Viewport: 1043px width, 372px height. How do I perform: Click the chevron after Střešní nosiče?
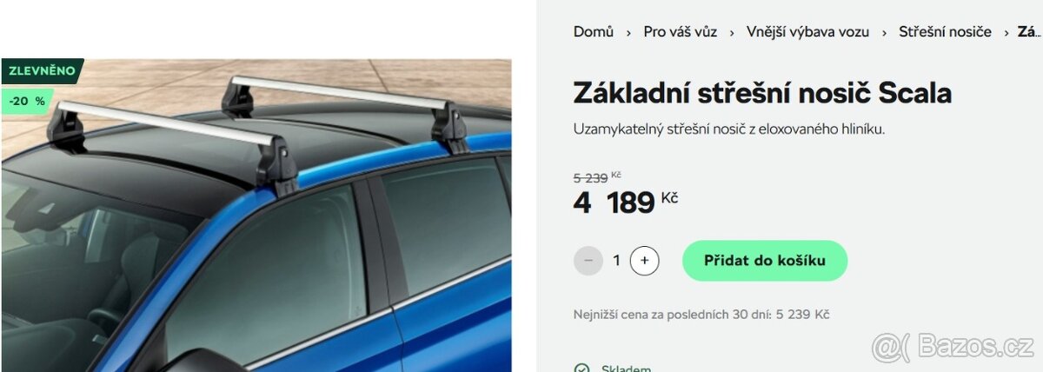(1006, 32)
